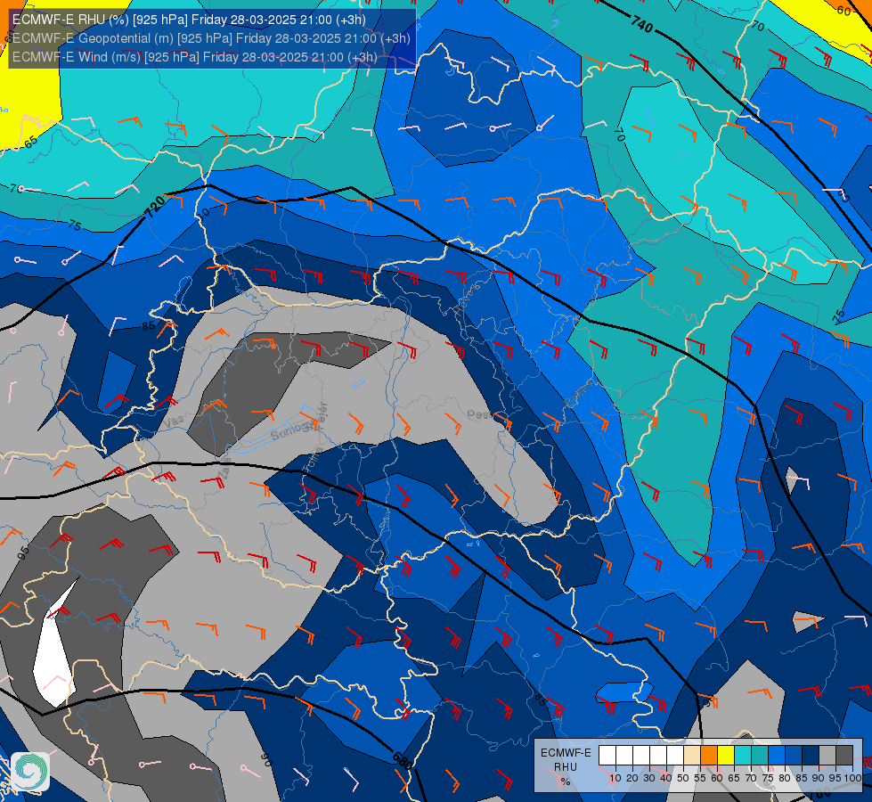Select the dark navy 85–90 legend swatch
This screenshot has width=872, height=802.
[811, 756]
